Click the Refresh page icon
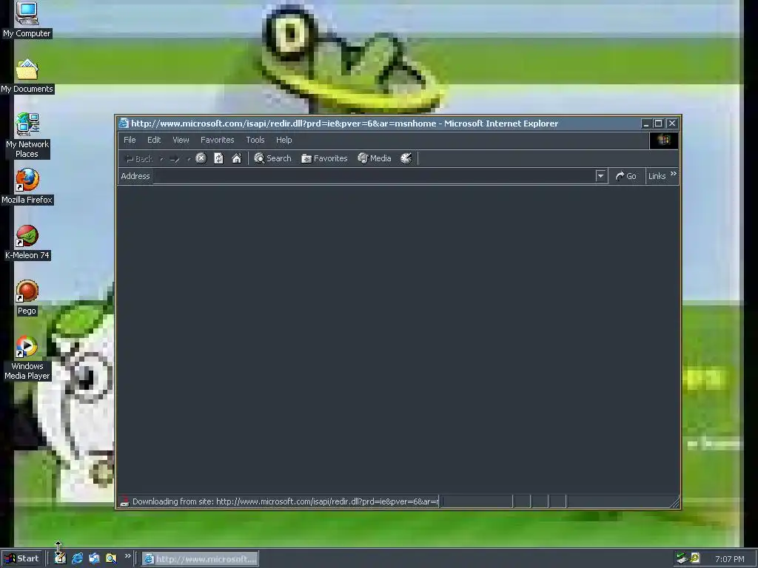The height and width of the screenshot is (568, 758). point(218,158)
